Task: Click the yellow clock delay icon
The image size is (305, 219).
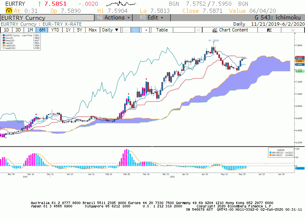Action: pyautogui.click(x=9, y=10)
